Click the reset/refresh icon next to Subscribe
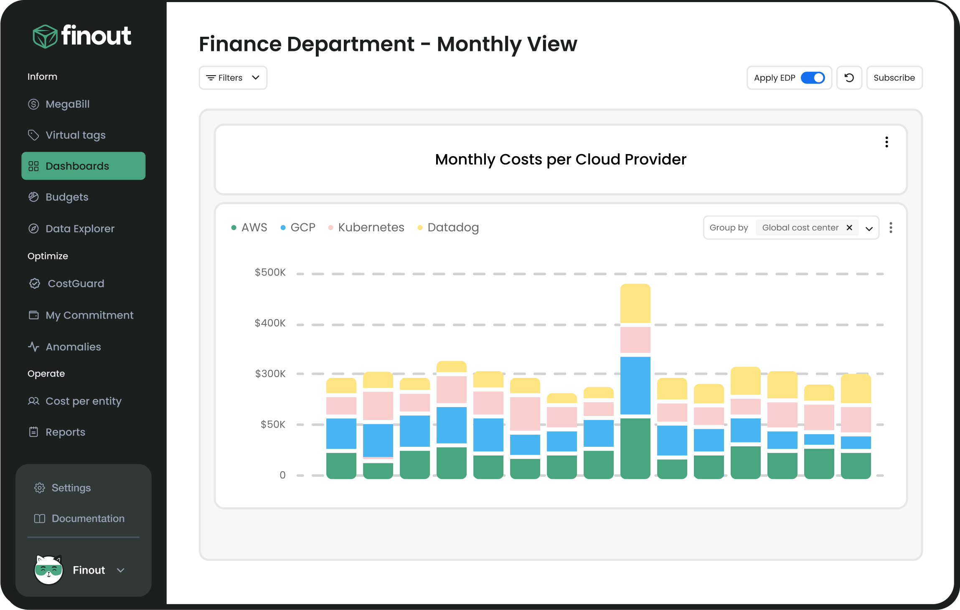 click(849, 77)
